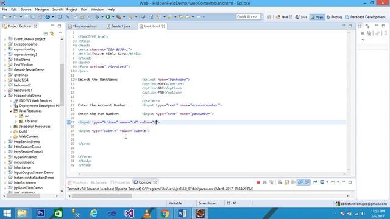Expand the FilterDemo project
390x219 pixels.
tap(5, 60)
